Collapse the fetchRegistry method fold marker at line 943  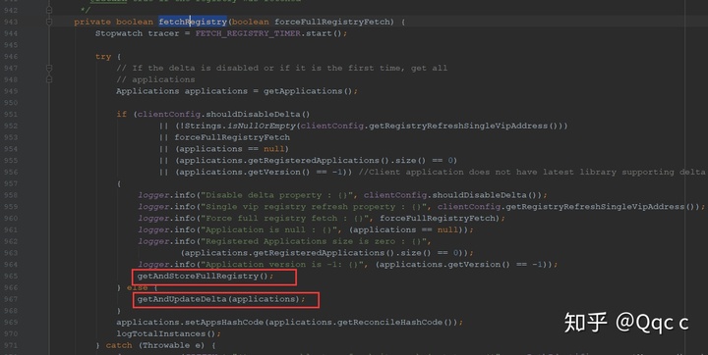(49, 22)
